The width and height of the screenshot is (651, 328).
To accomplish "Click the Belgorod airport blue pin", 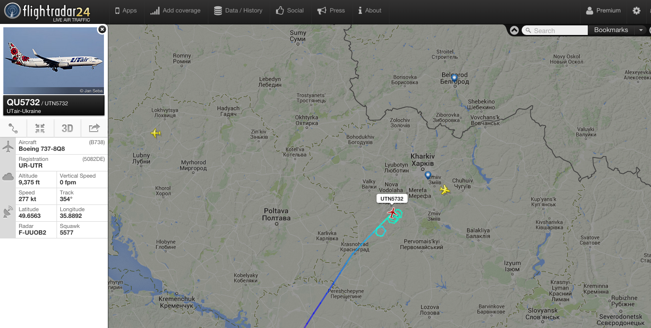I will tap(454, 79).
